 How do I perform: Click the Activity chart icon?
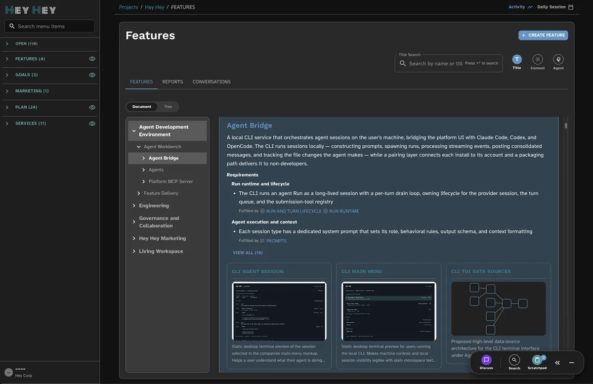pyautogui.click(x=530, y=7)
